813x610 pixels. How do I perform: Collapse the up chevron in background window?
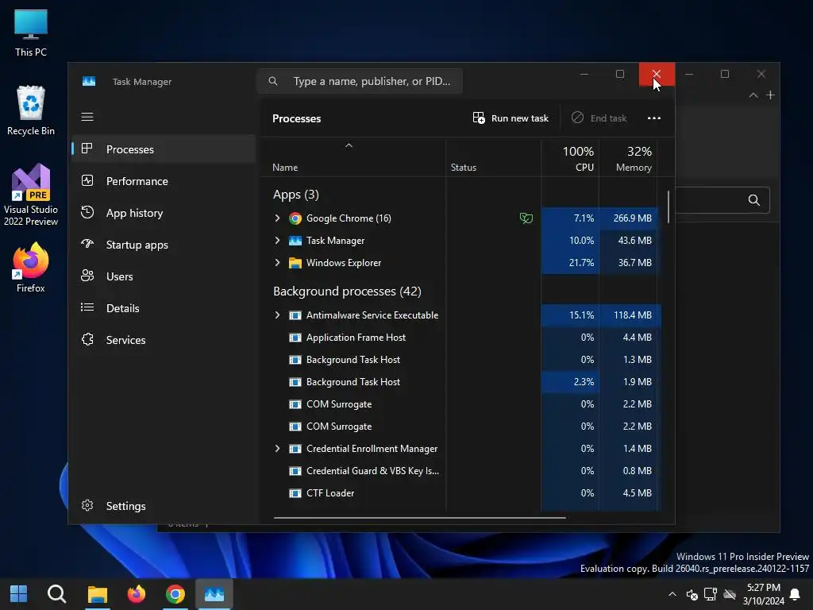tap(753, 95)
